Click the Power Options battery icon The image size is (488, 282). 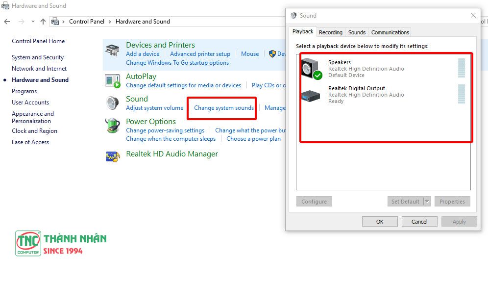(x=112, y=125)
